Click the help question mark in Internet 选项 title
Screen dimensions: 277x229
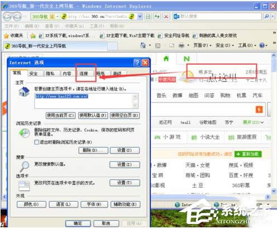137,63
